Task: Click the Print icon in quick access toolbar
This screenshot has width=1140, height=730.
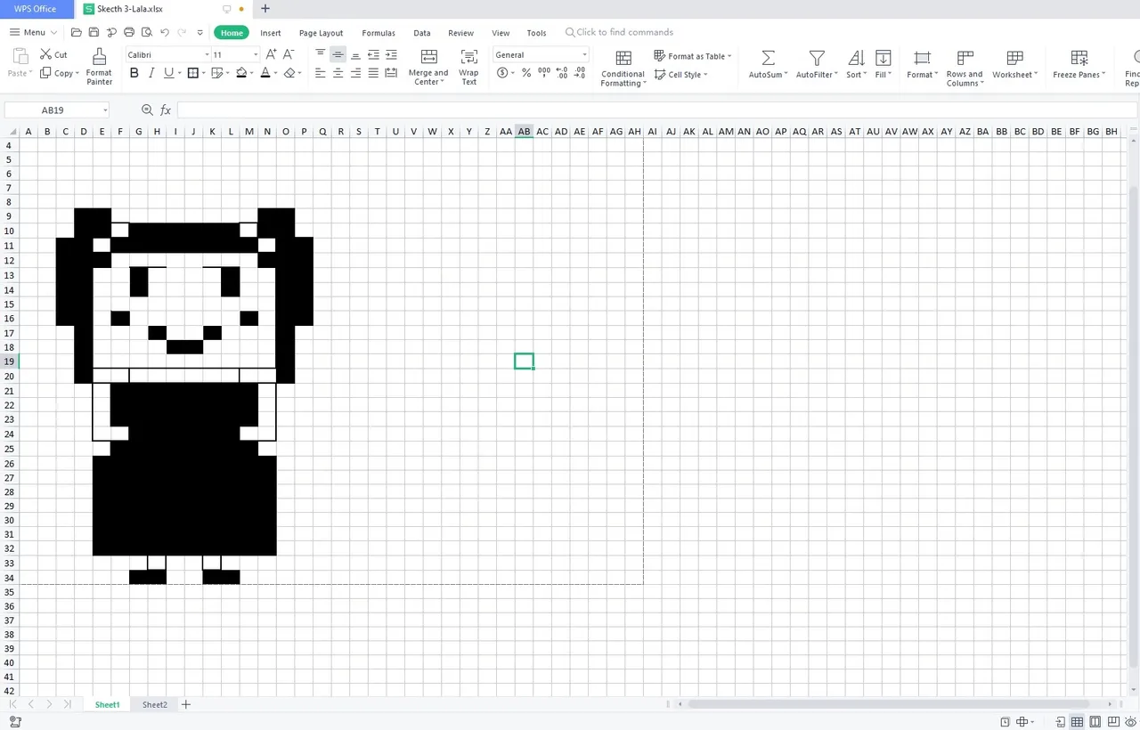Action: coord(129,33)
